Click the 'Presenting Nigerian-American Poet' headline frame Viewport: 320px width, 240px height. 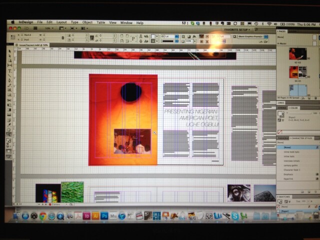191,118
